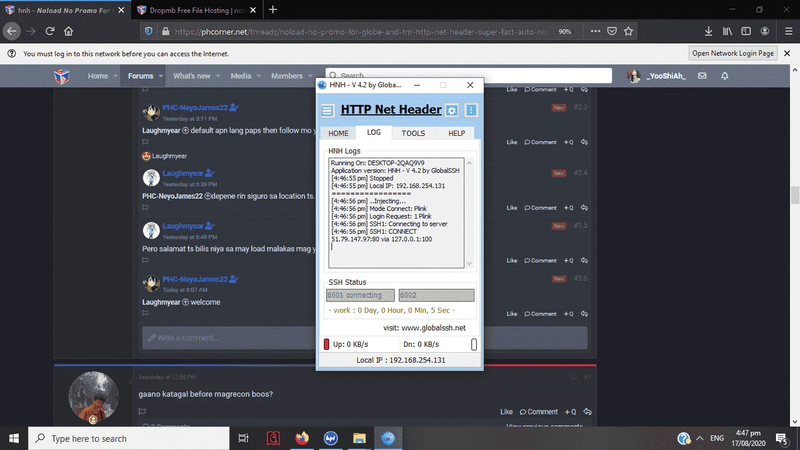The height and width of the screenshot is (450, 800).
Task: Click Firefox page vertical scrollbar
Action: [795, 195]
